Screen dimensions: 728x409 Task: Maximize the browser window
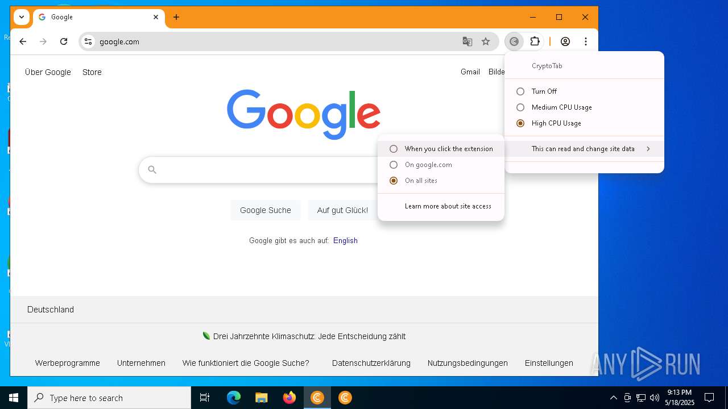(559, 17)
